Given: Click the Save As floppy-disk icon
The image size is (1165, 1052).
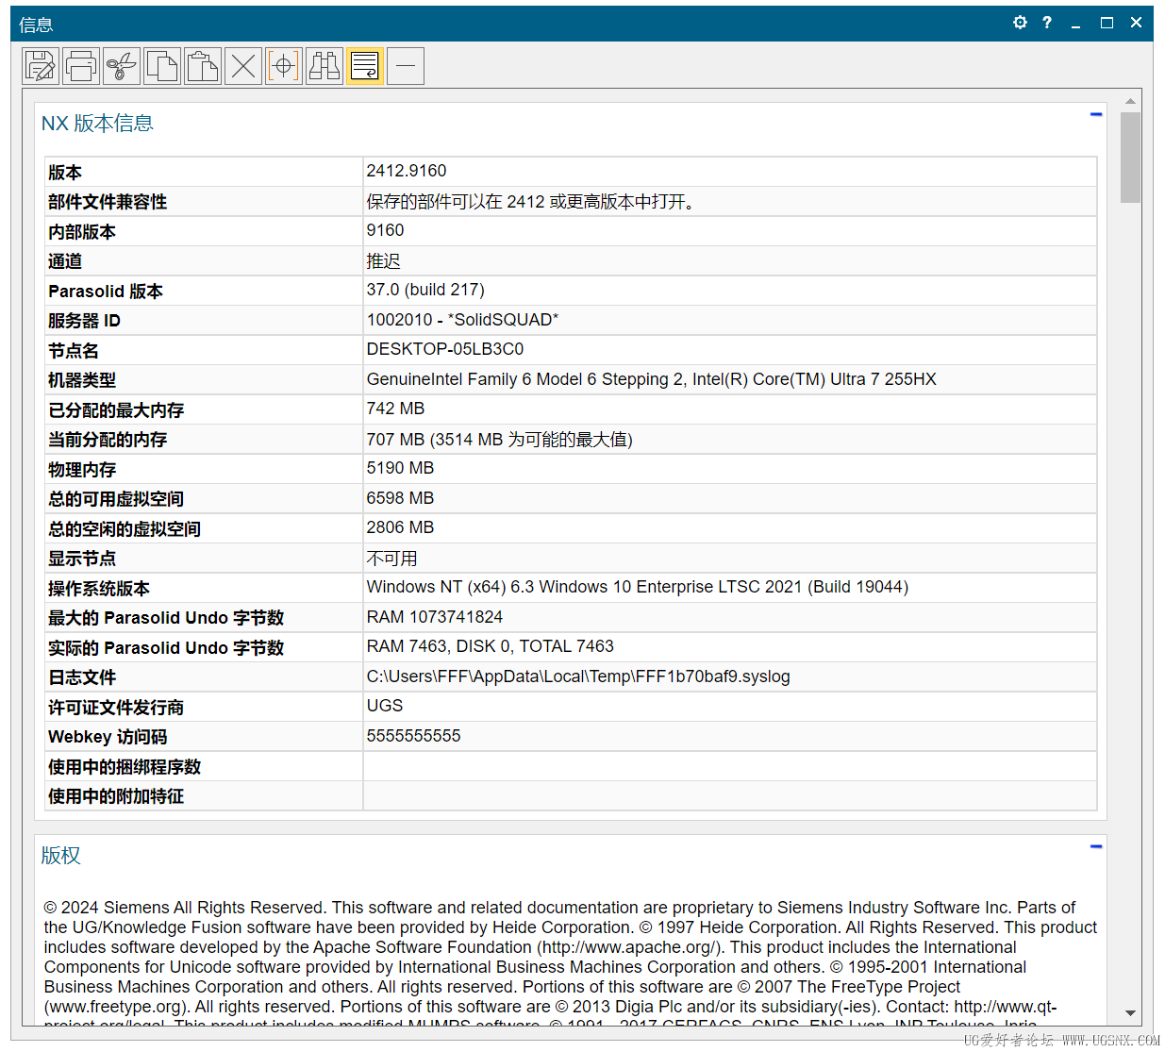Looking at the screenshot, I should 41,66.
